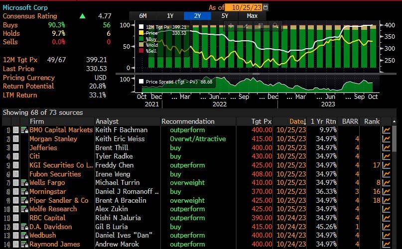Open the RBC Capital firm link
The height and width of the screenshot is (249, 402).
(47, 218)
